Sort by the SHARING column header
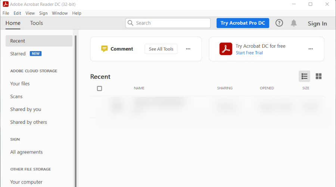Image resolution: width=336 pixels, height=187 pixels. [x=225, y=88]
